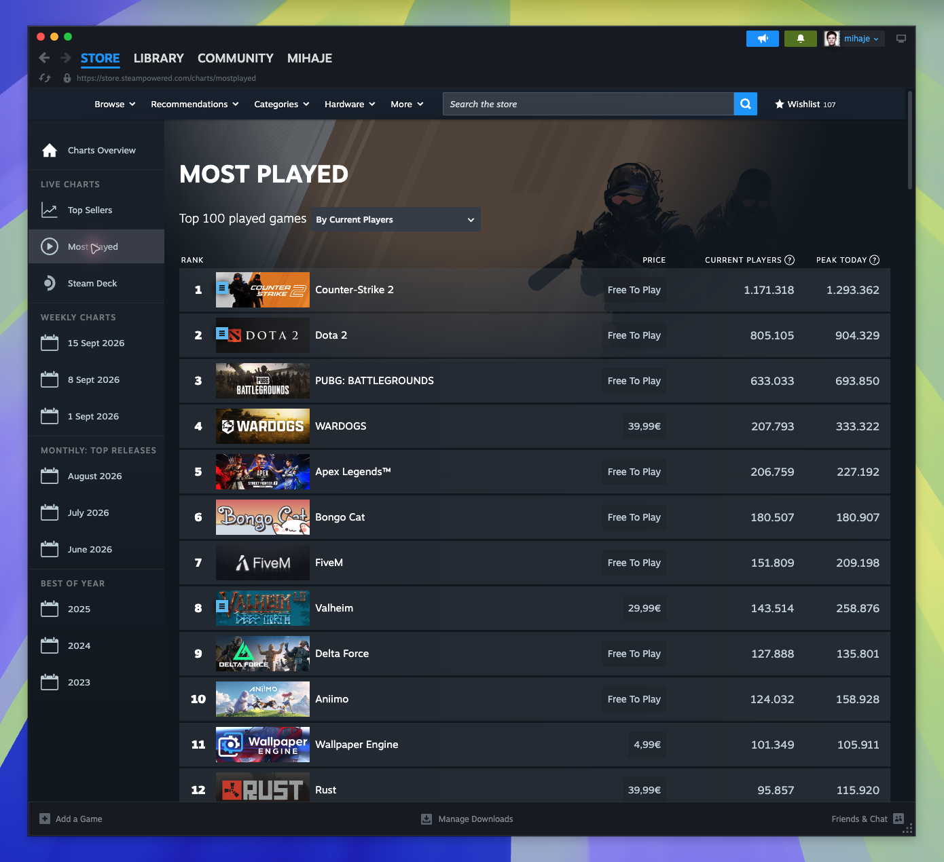Switch to the LIBRARY tab
The image size is (944, 862).
click(159, 58)
